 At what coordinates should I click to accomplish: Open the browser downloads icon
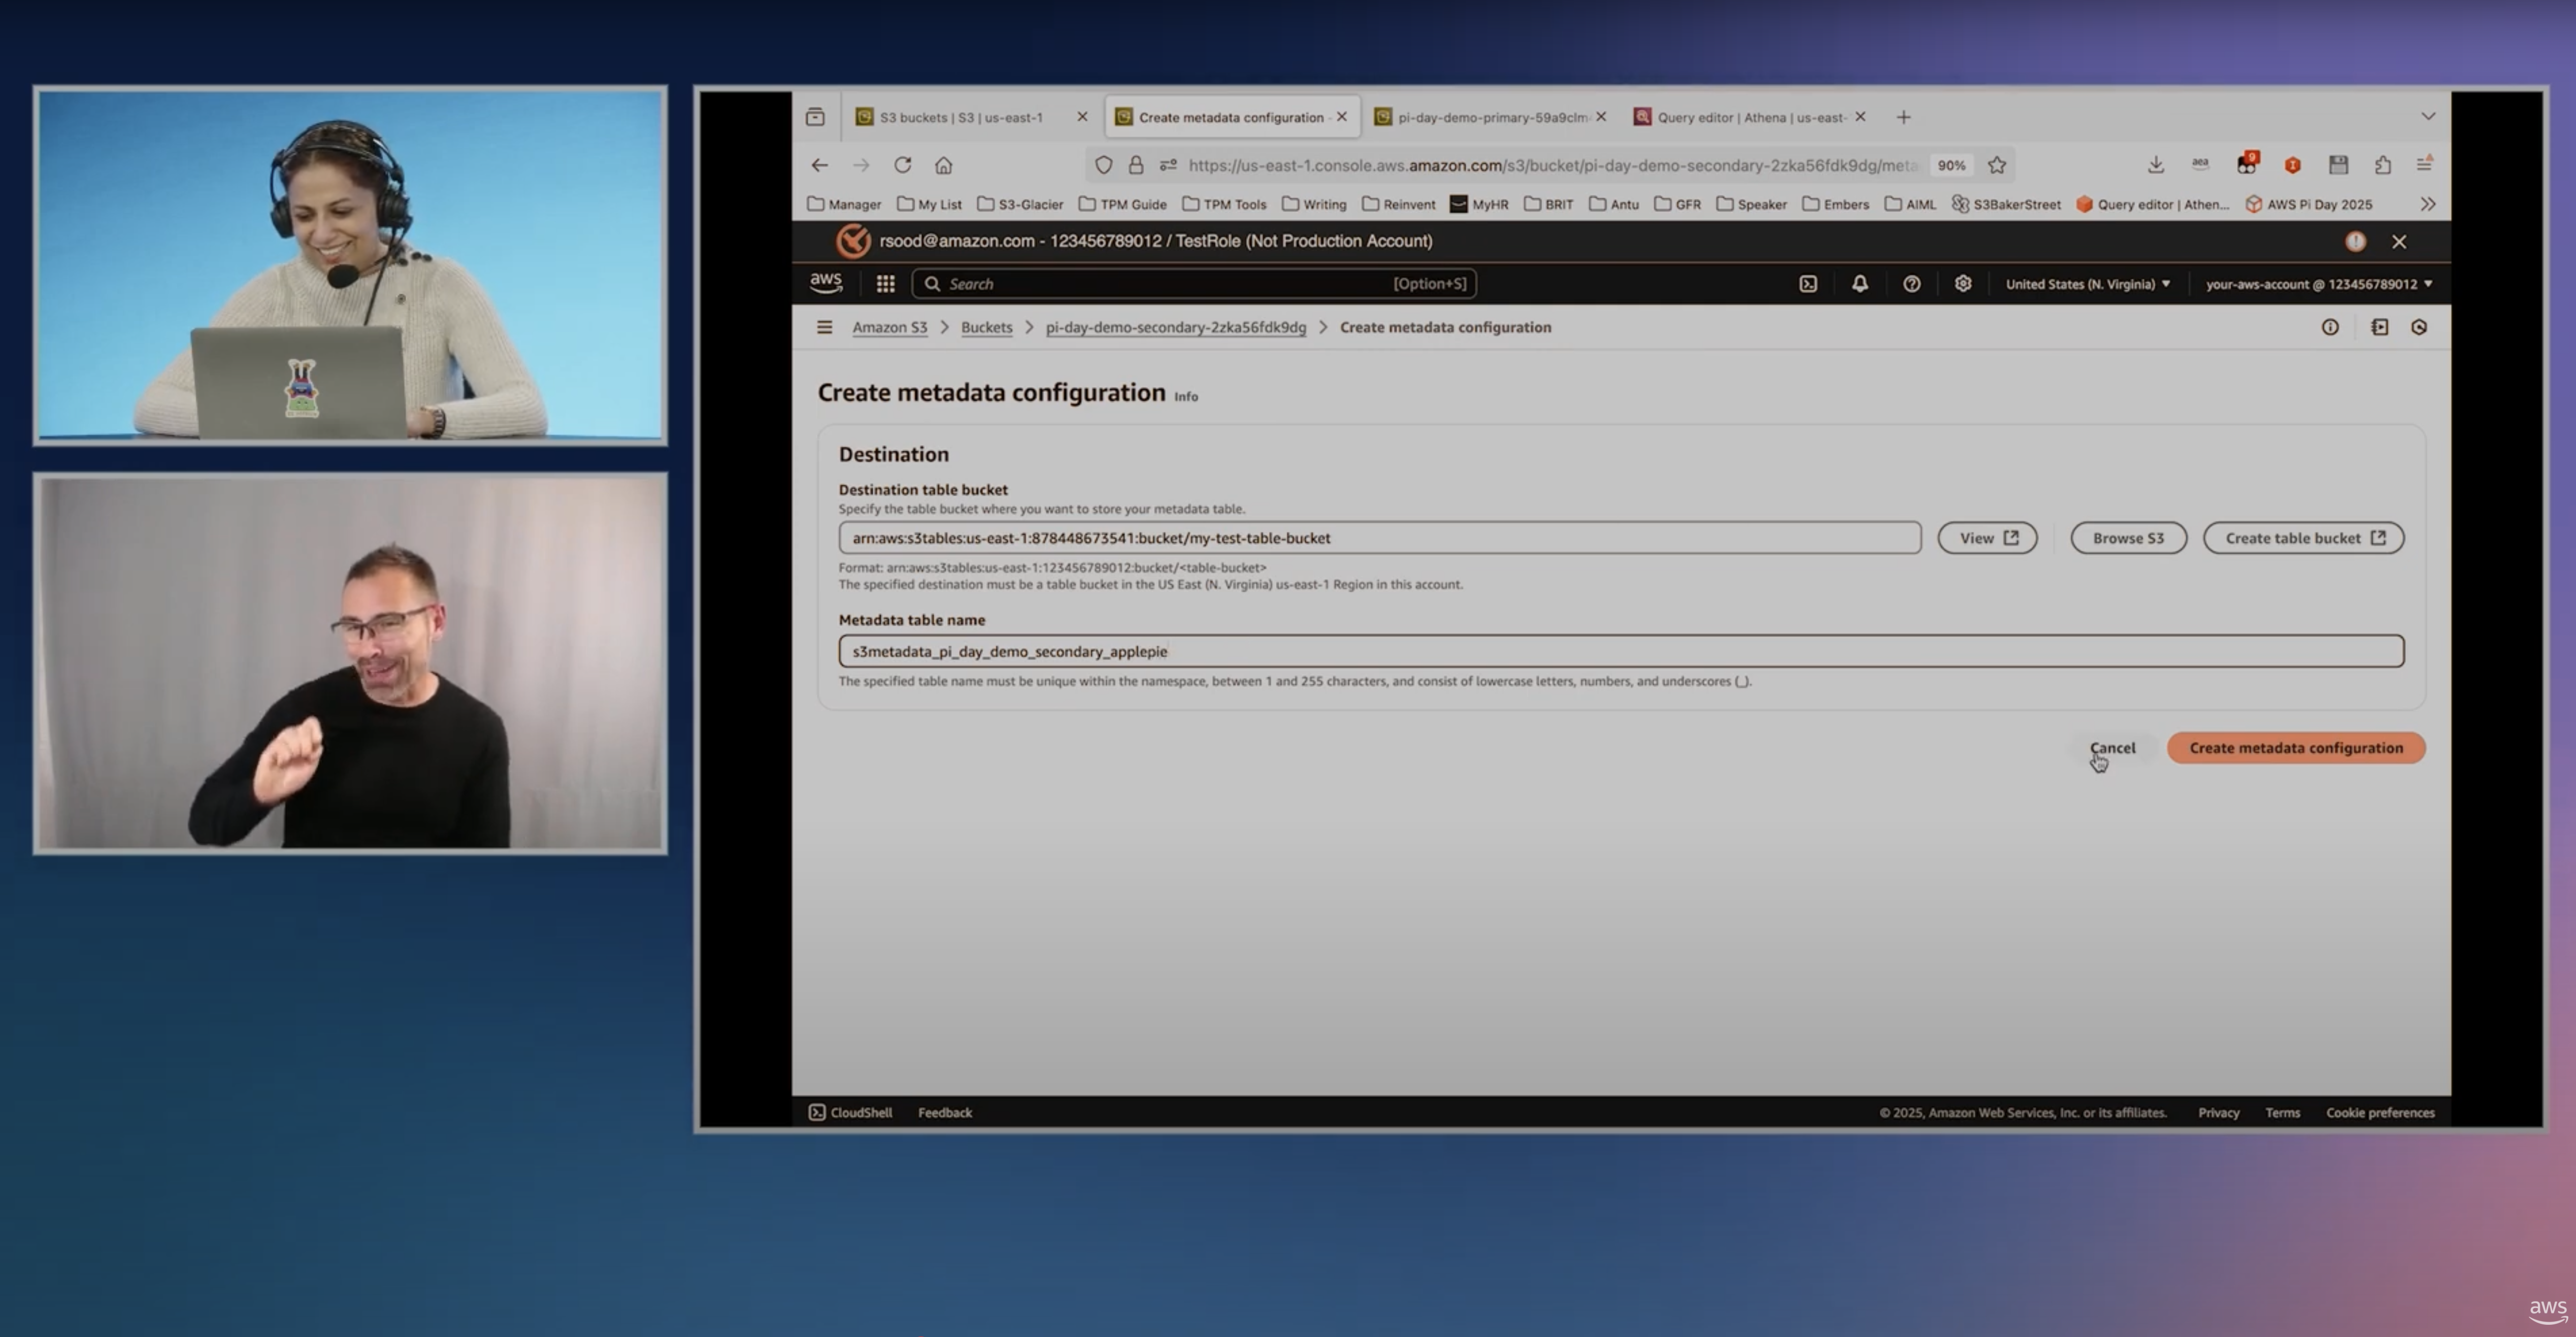point(2156,164)
